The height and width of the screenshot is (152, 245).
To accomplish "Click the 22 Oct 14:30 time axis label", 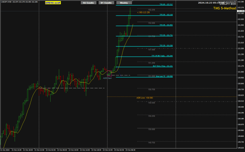I will click(85, 150).
